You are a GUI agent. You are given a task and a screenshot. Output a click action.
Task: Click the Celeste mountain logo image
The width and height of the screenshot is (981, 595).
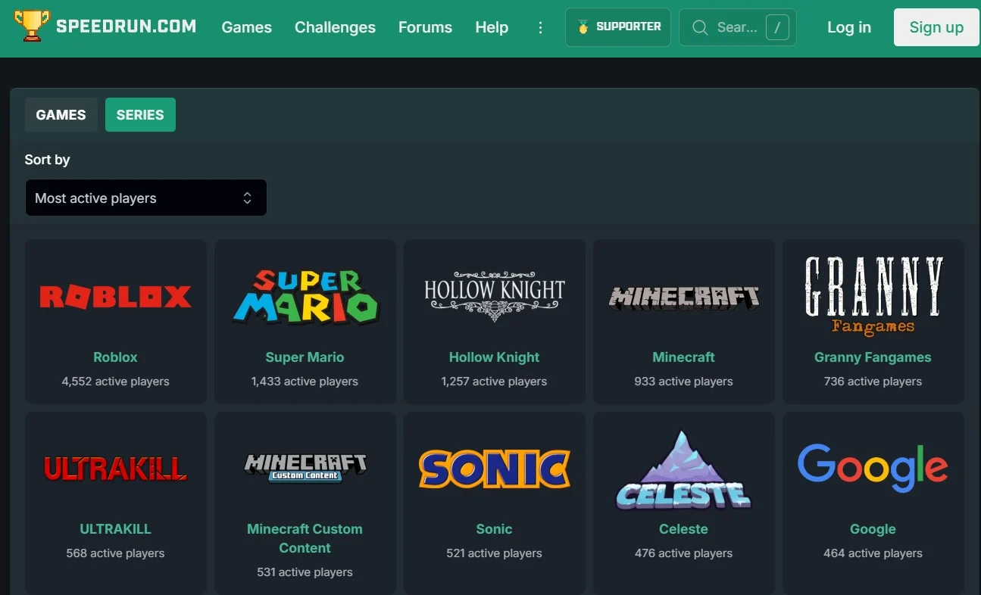[683, 470]
